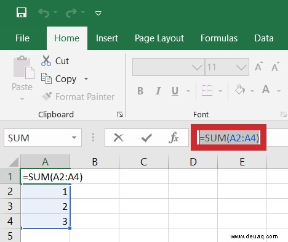Click the Borders icon
This screenshot has height=242, width=288.
pos(207,90)
